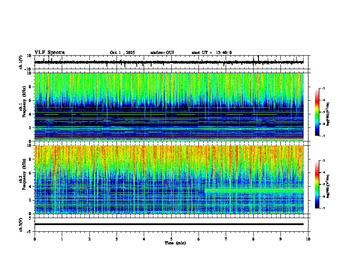Click time-axis tick label '2'
Screen dimensions: 347x268
click(89, 239)
